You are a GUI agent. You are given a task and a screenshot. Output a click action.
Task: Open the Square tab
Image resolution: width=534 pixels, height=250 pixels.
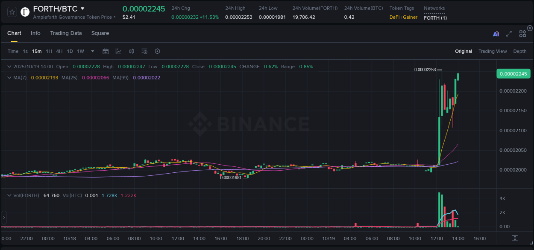tap(100, 33)
